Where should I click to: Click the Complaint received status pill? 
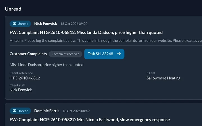click(x=65, y=54)
